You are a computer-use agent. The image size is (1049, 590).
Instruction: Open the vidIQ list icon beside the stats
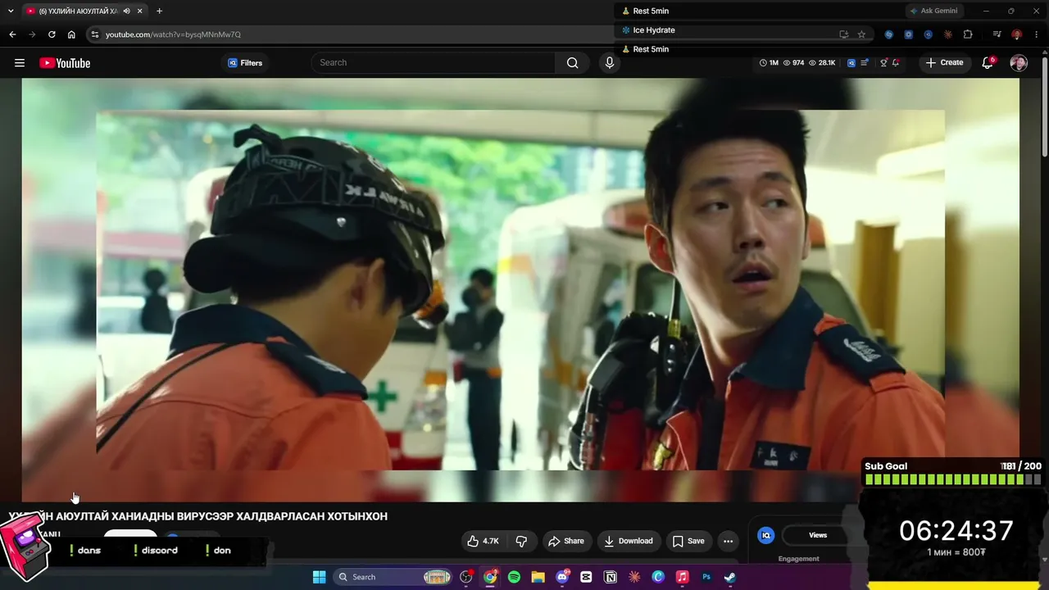[x=865, y=62]
